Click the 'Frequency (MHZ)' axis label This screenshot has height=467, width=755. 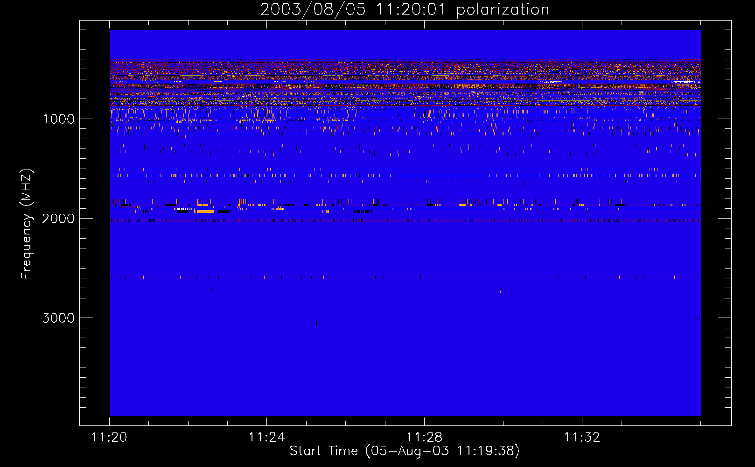[x=27, y=224]
